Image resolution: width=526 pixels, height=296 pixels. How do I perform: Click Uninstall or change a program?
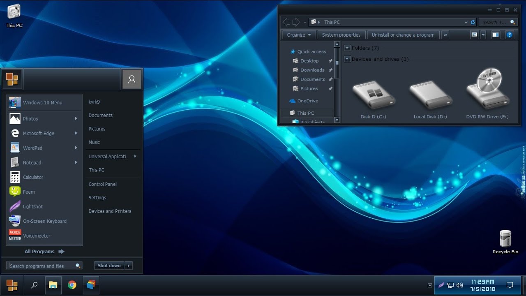pos(403,35)
